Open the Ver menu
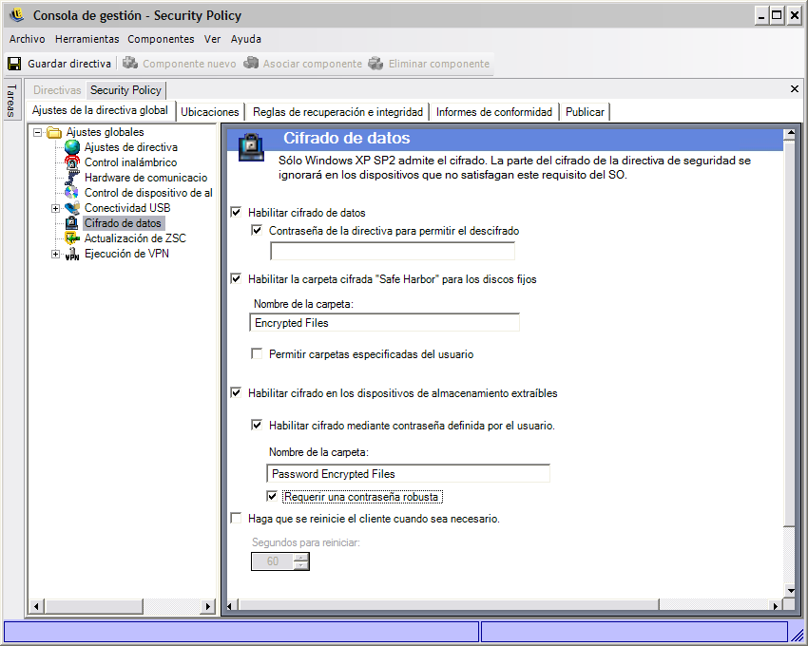 click(x=212, y=39)
